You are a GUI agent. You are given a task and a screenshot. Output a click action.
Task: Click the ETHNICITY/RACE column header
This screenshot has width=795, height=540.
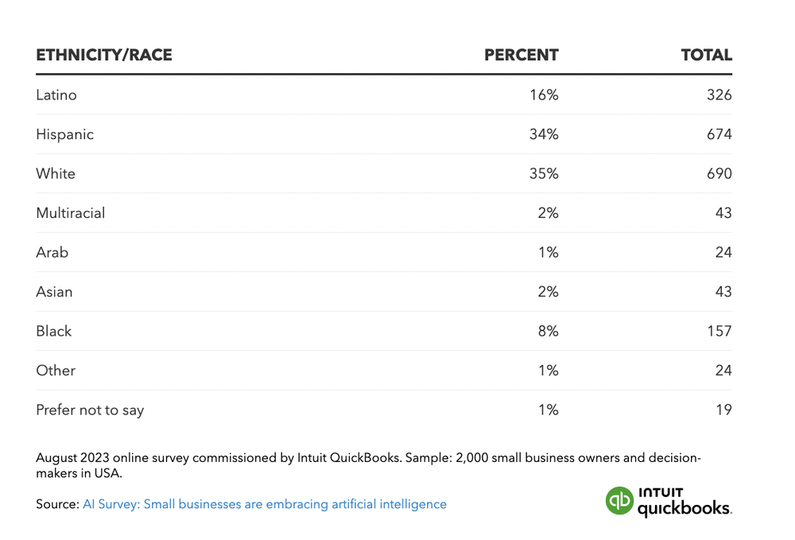point(104,55)
